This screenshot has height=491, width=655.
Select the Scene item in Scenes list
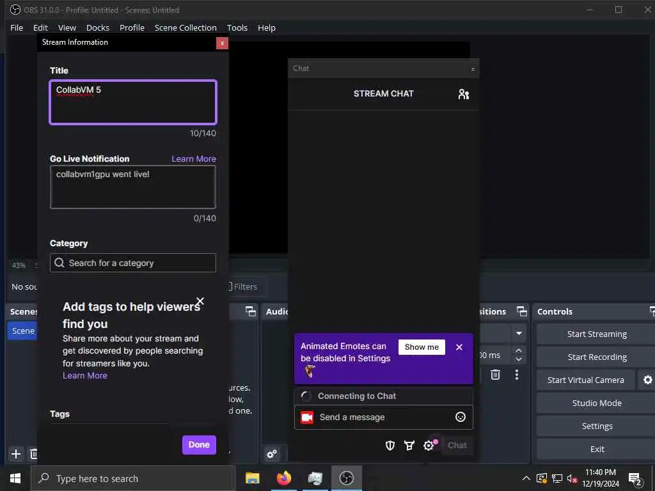click(x=22, y=331)
